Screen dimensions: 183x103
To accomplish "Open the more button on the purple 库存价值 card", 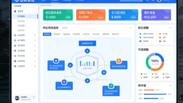I will pos(166,17).
